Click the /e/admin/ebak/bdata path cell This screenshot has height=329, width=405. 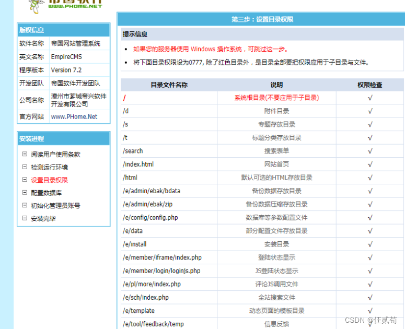(x=169, y=191)
